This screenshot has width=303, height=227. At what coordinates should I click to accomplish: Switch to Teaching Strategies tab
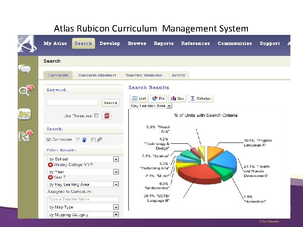[144, 75]
